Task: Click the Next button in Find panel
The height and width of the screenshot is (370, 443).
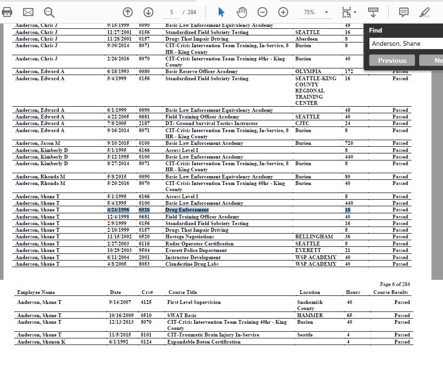Action: pos(431,60)
